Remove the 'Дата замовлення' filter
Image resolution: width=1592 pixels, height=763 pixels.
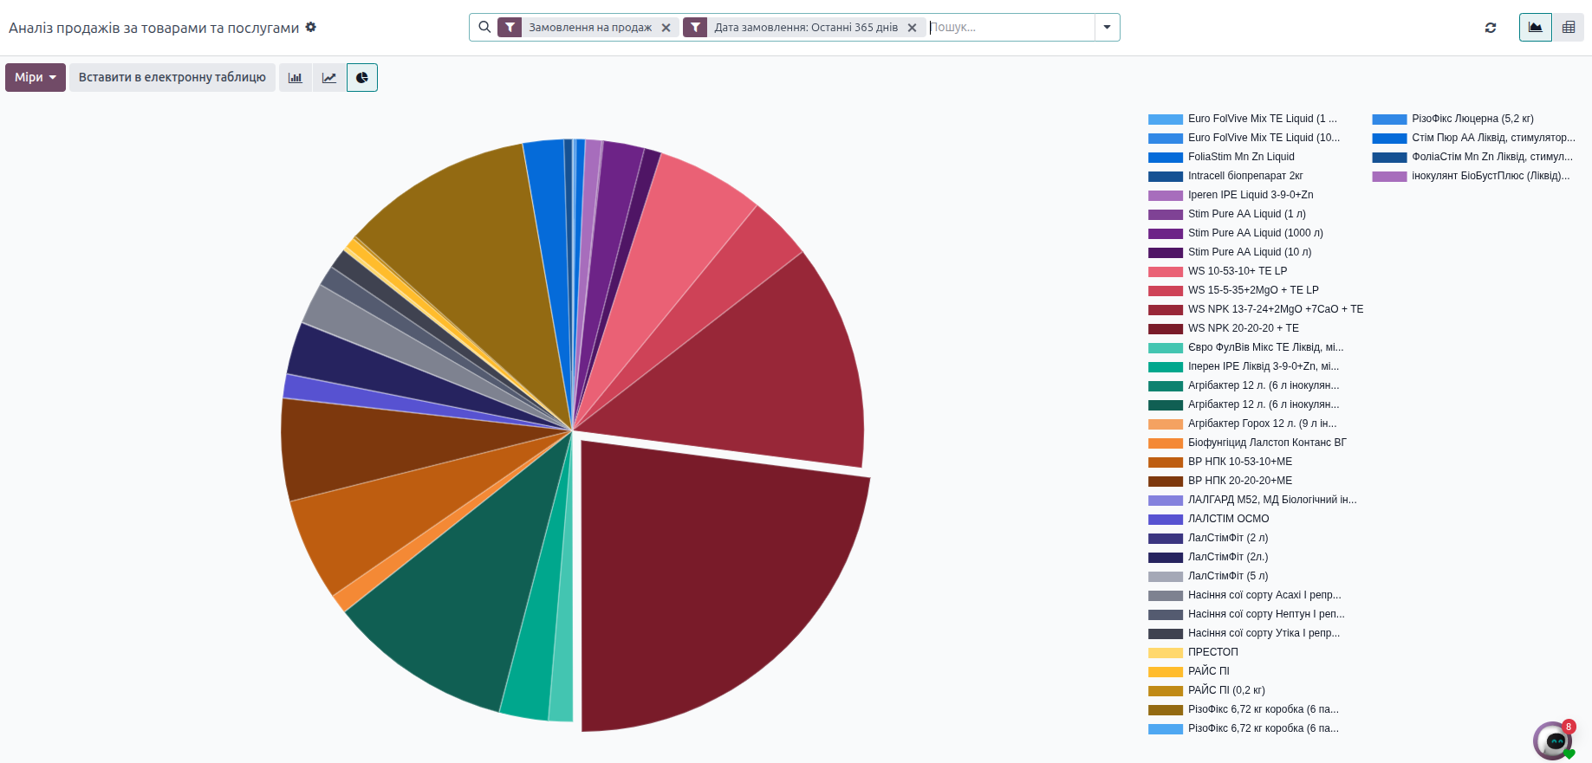pos(912,28)
